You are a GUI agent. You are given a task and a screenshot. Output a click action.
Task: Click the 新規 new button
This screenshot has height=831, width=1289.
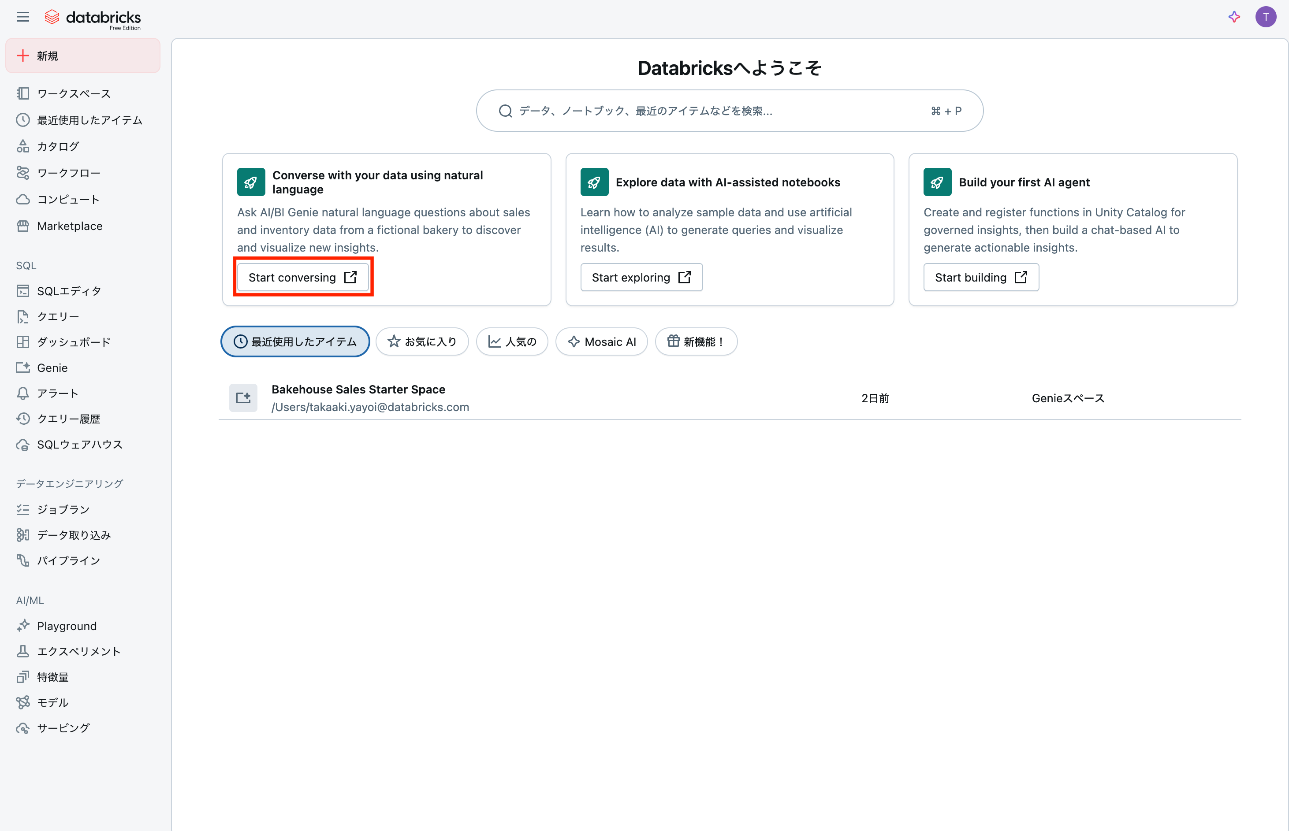82,56
